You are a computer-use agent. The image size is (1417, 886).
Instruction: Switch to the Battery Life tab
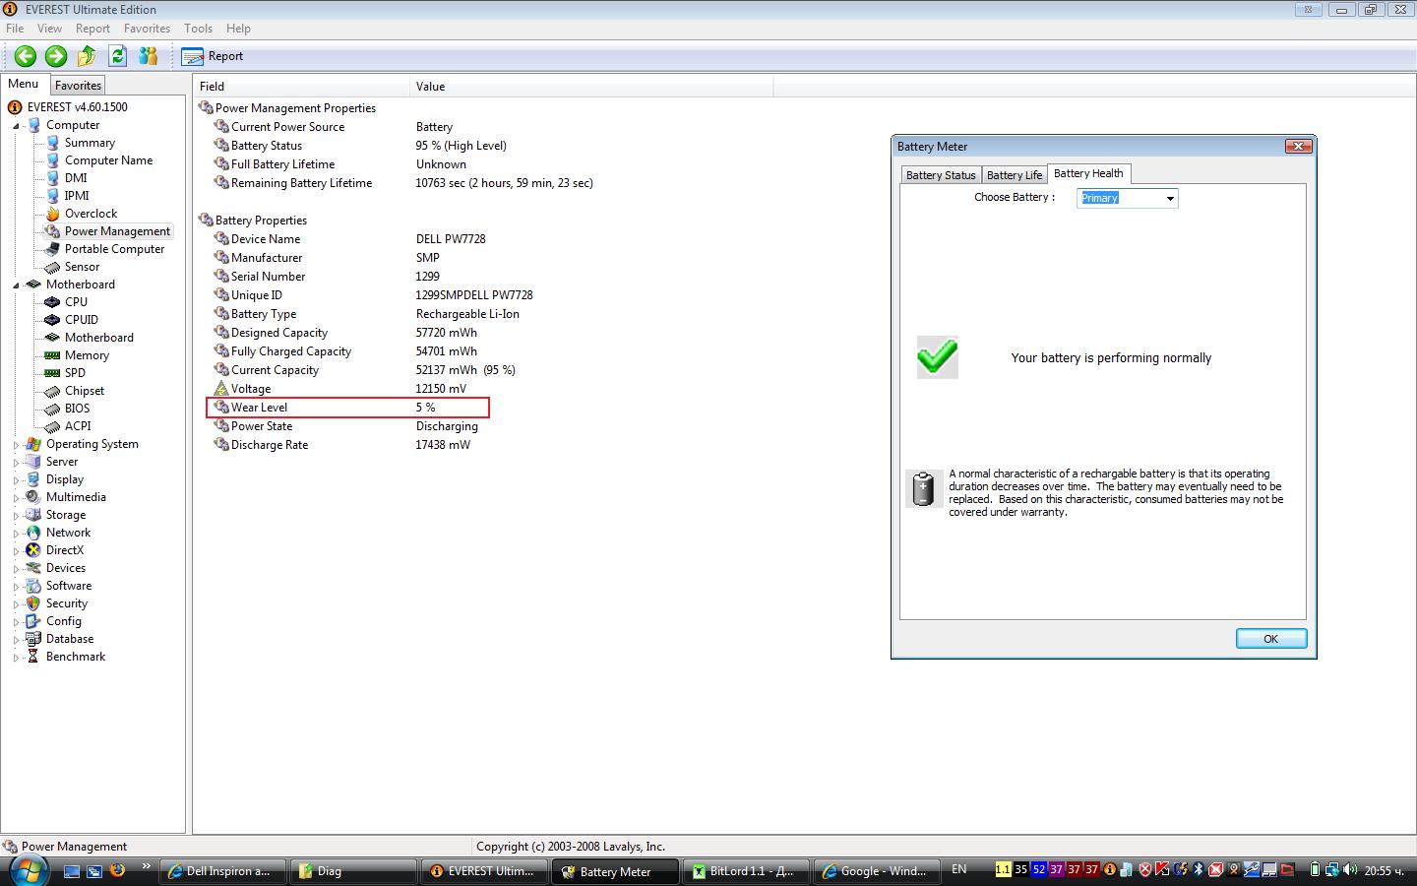(x=1015, y=175)
